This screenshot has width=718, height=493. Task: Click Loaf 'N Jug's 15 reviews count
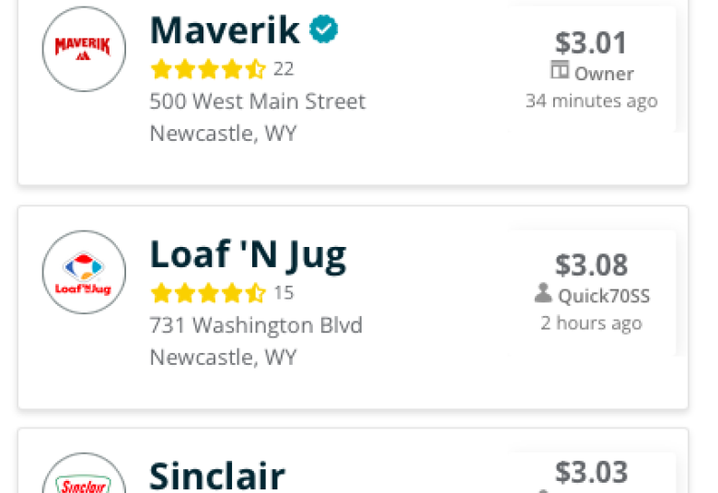point(284,293)
